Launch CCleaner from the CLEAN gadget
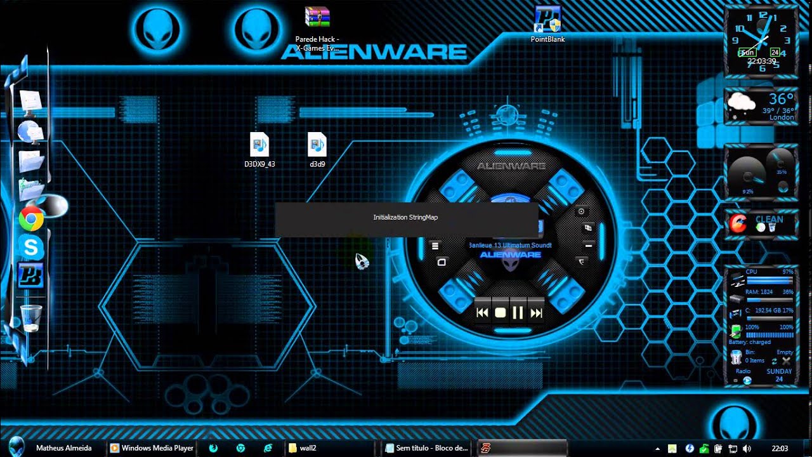Image resolution: width=812 pixels, height=457 pixels. tap(738, 223)
